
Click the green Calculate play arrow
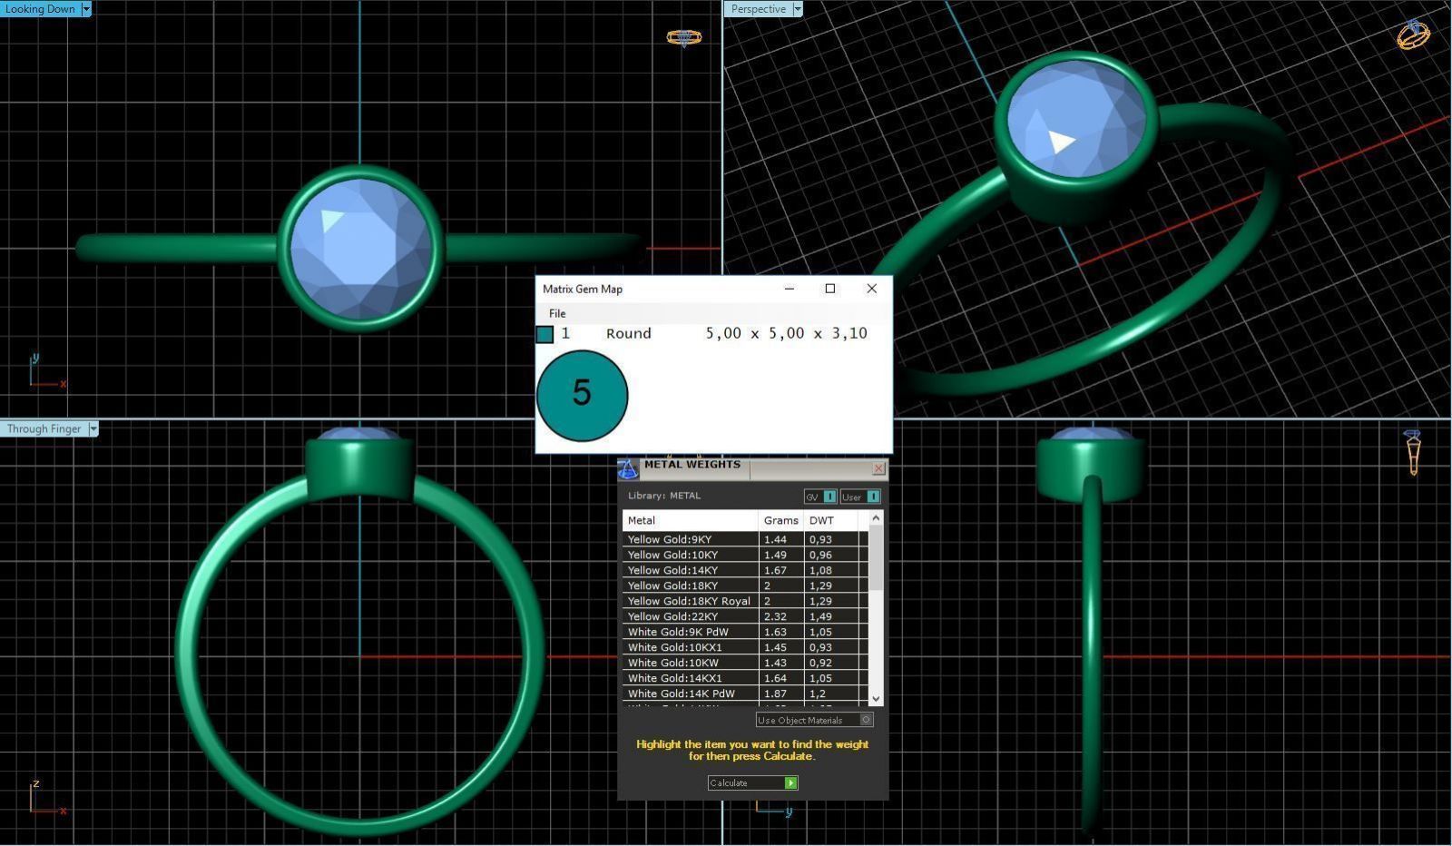(790, 783)
